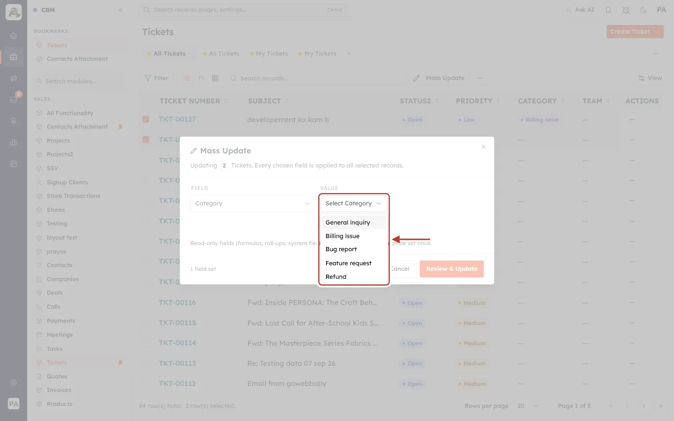Viewport: 674px width, 421px height.
Task: Switch to list view layout
Action: pyautogui.click(x=187, y=78)
